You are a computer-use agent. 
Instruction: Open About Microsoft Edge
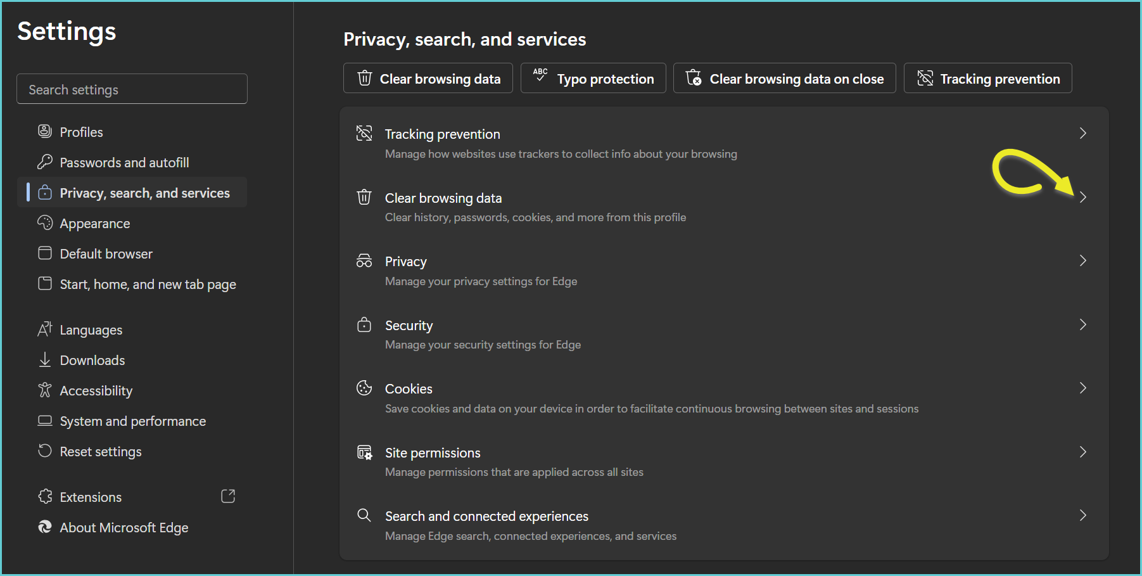pyautogui.click(x=132, y=527)
